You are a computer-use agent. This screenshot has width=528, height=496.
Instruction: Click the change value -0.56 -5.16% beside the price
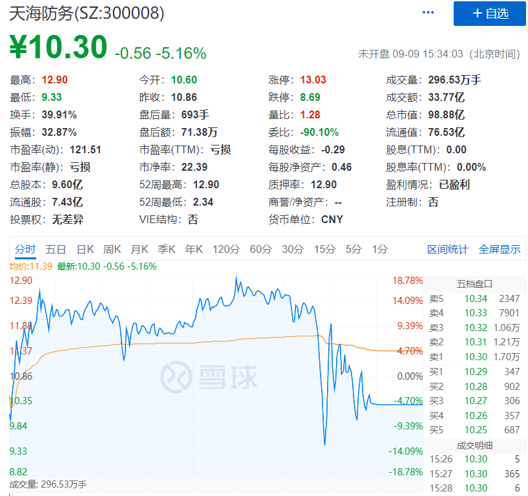[x=161, y=53]
